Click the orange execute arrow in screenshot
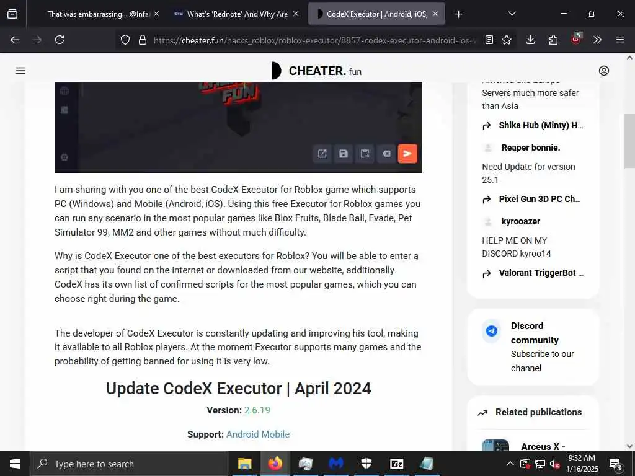This screenshot has height=476, width=635. [x=407, y=154]
